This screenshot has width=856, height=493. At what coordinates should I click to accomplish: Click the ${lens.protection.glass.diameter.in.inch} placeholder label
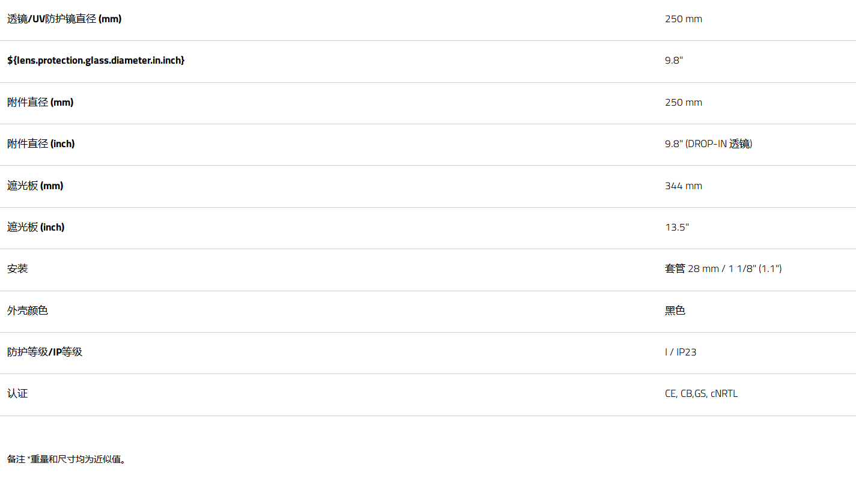(96, 60)
